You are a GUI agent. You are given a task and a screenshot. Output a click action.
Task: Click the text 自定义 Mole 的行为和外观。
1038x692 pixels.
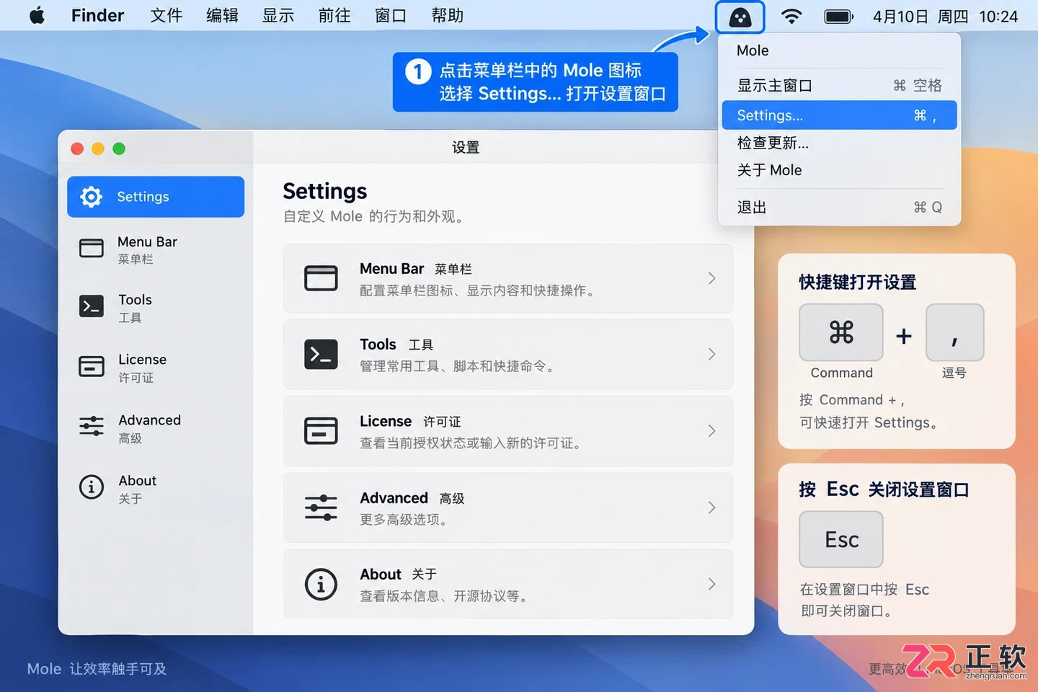pyautogui.click(x=374, y=216)
